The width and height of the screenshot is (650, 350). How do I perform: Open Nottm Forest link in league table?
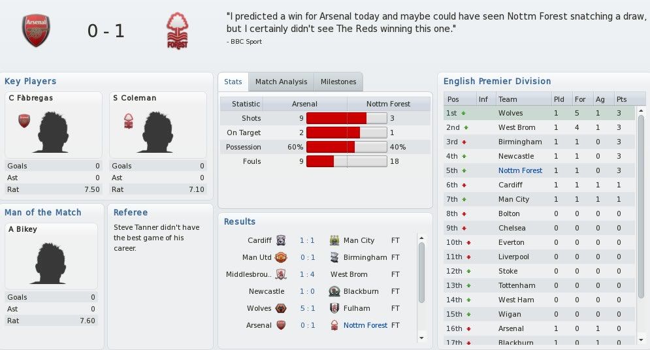point(520,170)
